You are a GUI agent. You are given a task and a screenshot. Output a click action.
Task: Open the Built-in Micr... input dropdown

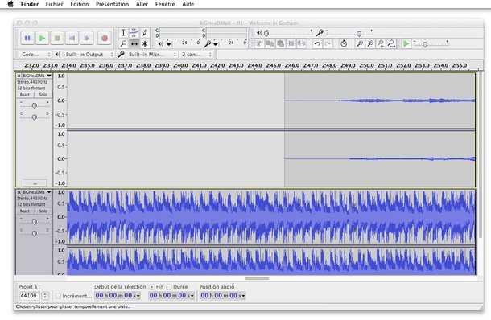[152, 55]
